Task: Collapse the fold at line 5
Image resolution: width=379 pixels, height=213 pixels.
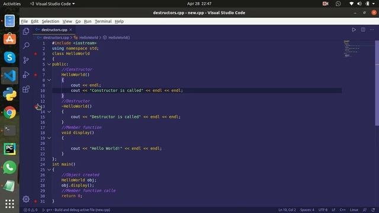Action: 49,64
